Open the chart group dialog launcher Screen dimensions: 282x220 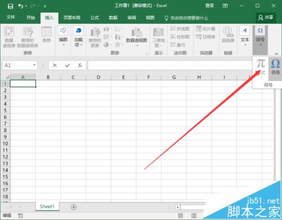tap(147, 54)
